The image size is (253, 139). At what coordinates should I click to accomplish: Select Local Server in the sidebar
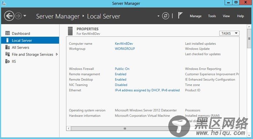click(x=30, y=40)
